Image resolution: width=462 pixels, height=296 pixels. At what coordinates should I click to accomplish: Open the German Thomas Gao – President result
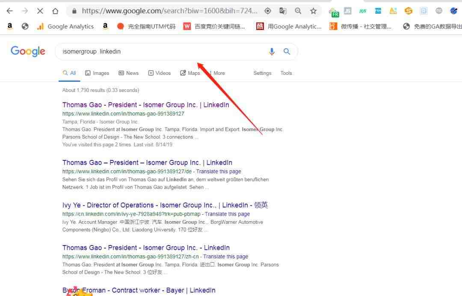point(147,163)
